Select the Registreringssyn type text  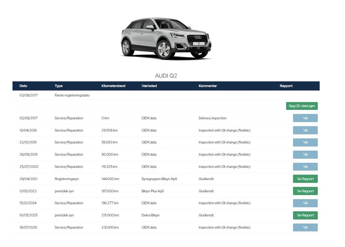click(67, 179)
